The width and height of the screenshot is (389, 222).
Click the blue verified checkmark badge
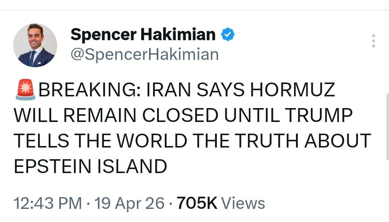pos(227,35)
